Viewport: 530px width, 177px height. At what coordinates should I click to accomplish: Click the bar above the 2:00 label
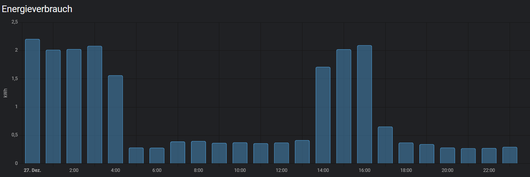(74, 106)
